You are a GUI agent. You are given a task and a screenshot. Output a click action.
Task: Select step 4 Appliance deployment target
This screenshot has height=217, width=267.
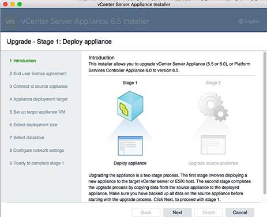[x=39, y=99]
